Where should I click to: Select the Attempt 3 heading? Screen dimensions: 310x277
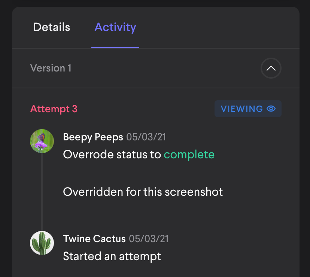coord(54,109)
